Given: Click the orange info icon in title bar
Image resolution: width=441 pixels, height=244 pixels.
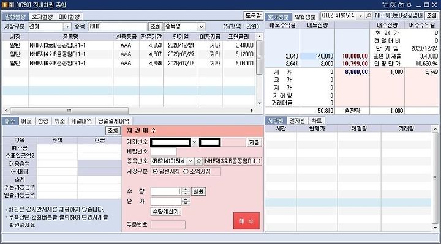Looking at the screenshot, I should click(4, 5).
